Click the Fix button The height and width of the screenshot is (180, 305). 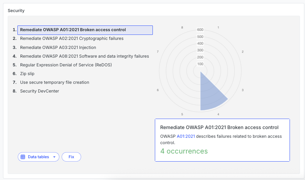click(71, 157)
